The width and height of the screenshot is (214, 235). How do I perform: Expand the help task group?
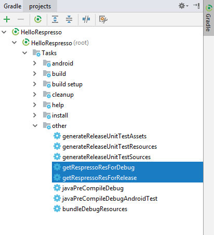click(x=35, y=105)
